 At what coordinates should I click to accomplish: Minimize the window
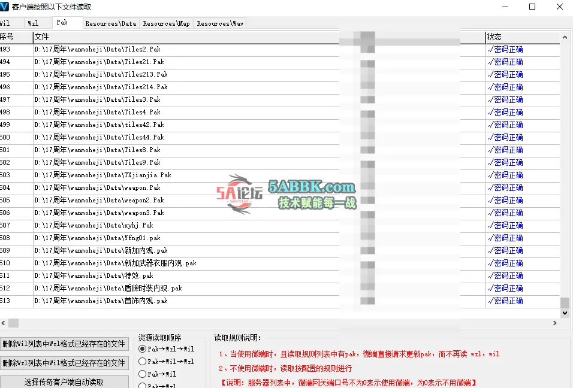(505, 7)
